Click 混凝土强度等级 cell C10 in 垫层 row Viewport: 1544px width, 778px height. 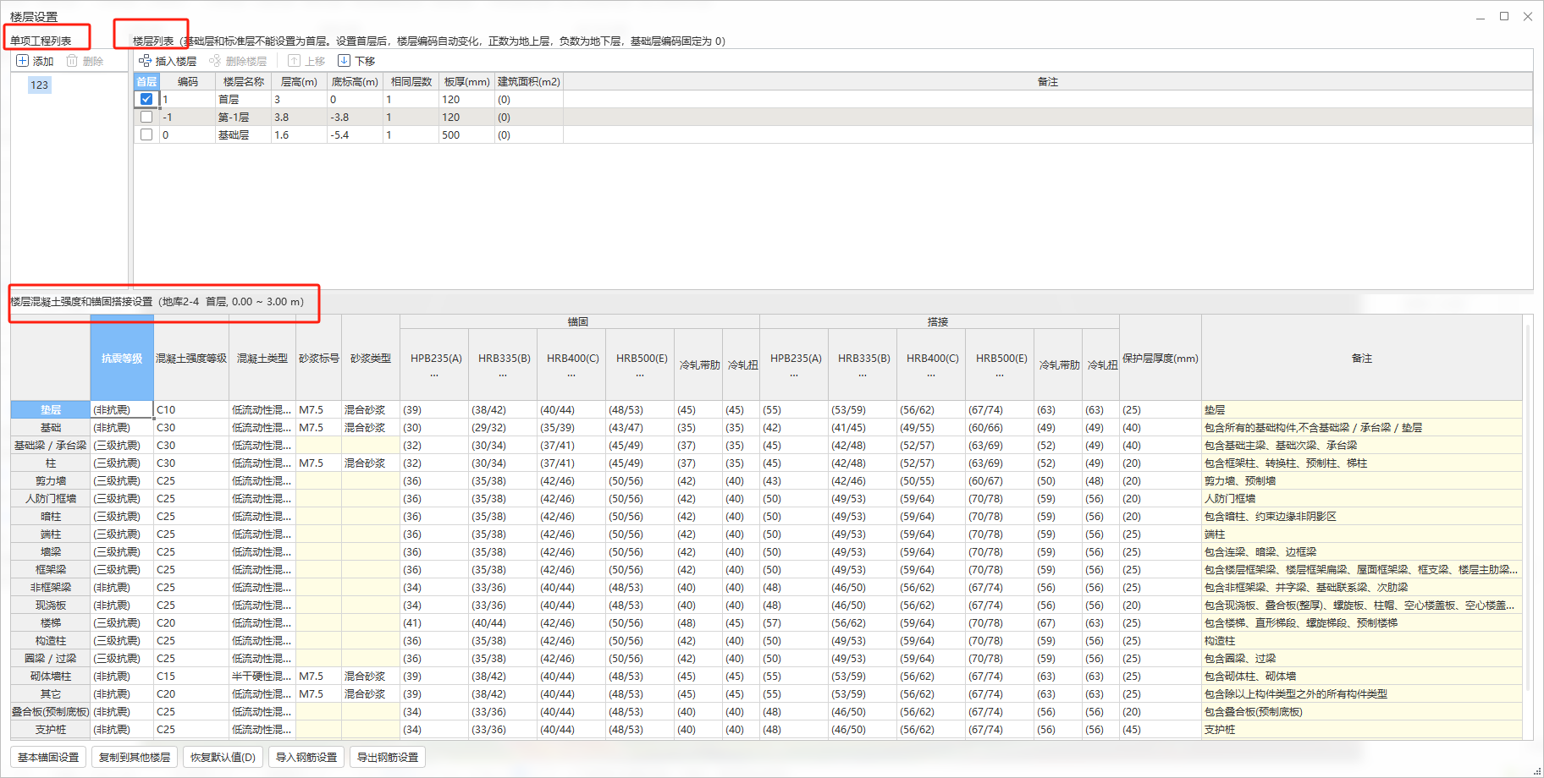pyautogui.click(x=191, y=409)
